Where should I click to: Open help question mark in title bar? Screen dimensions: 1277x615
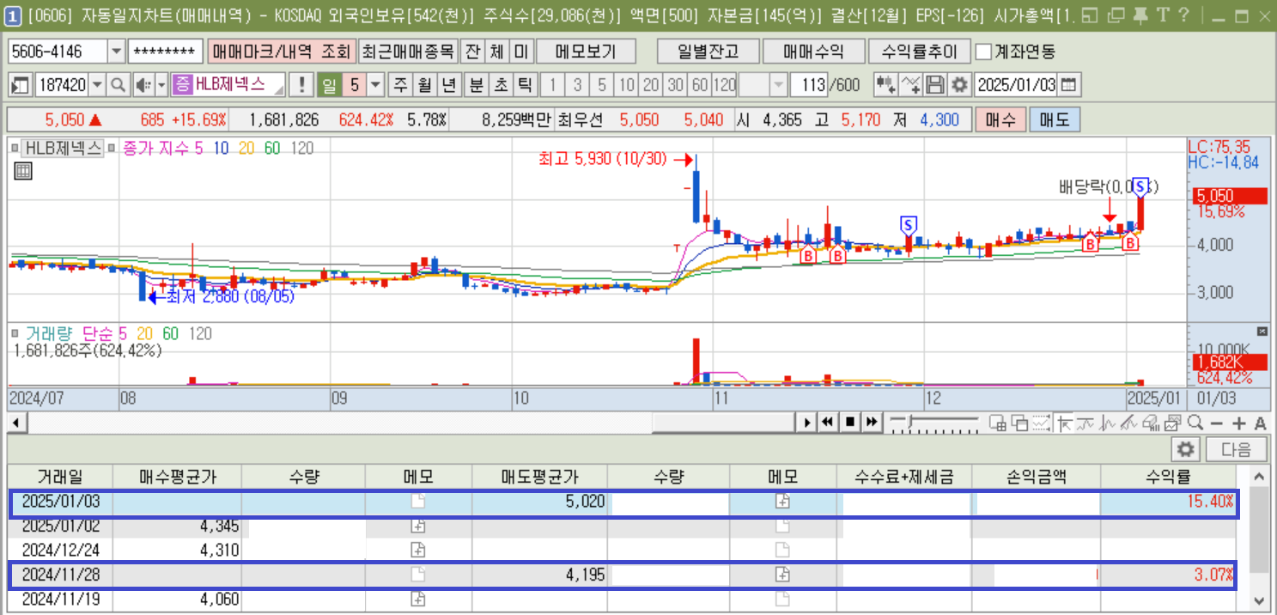point(1184,14)
